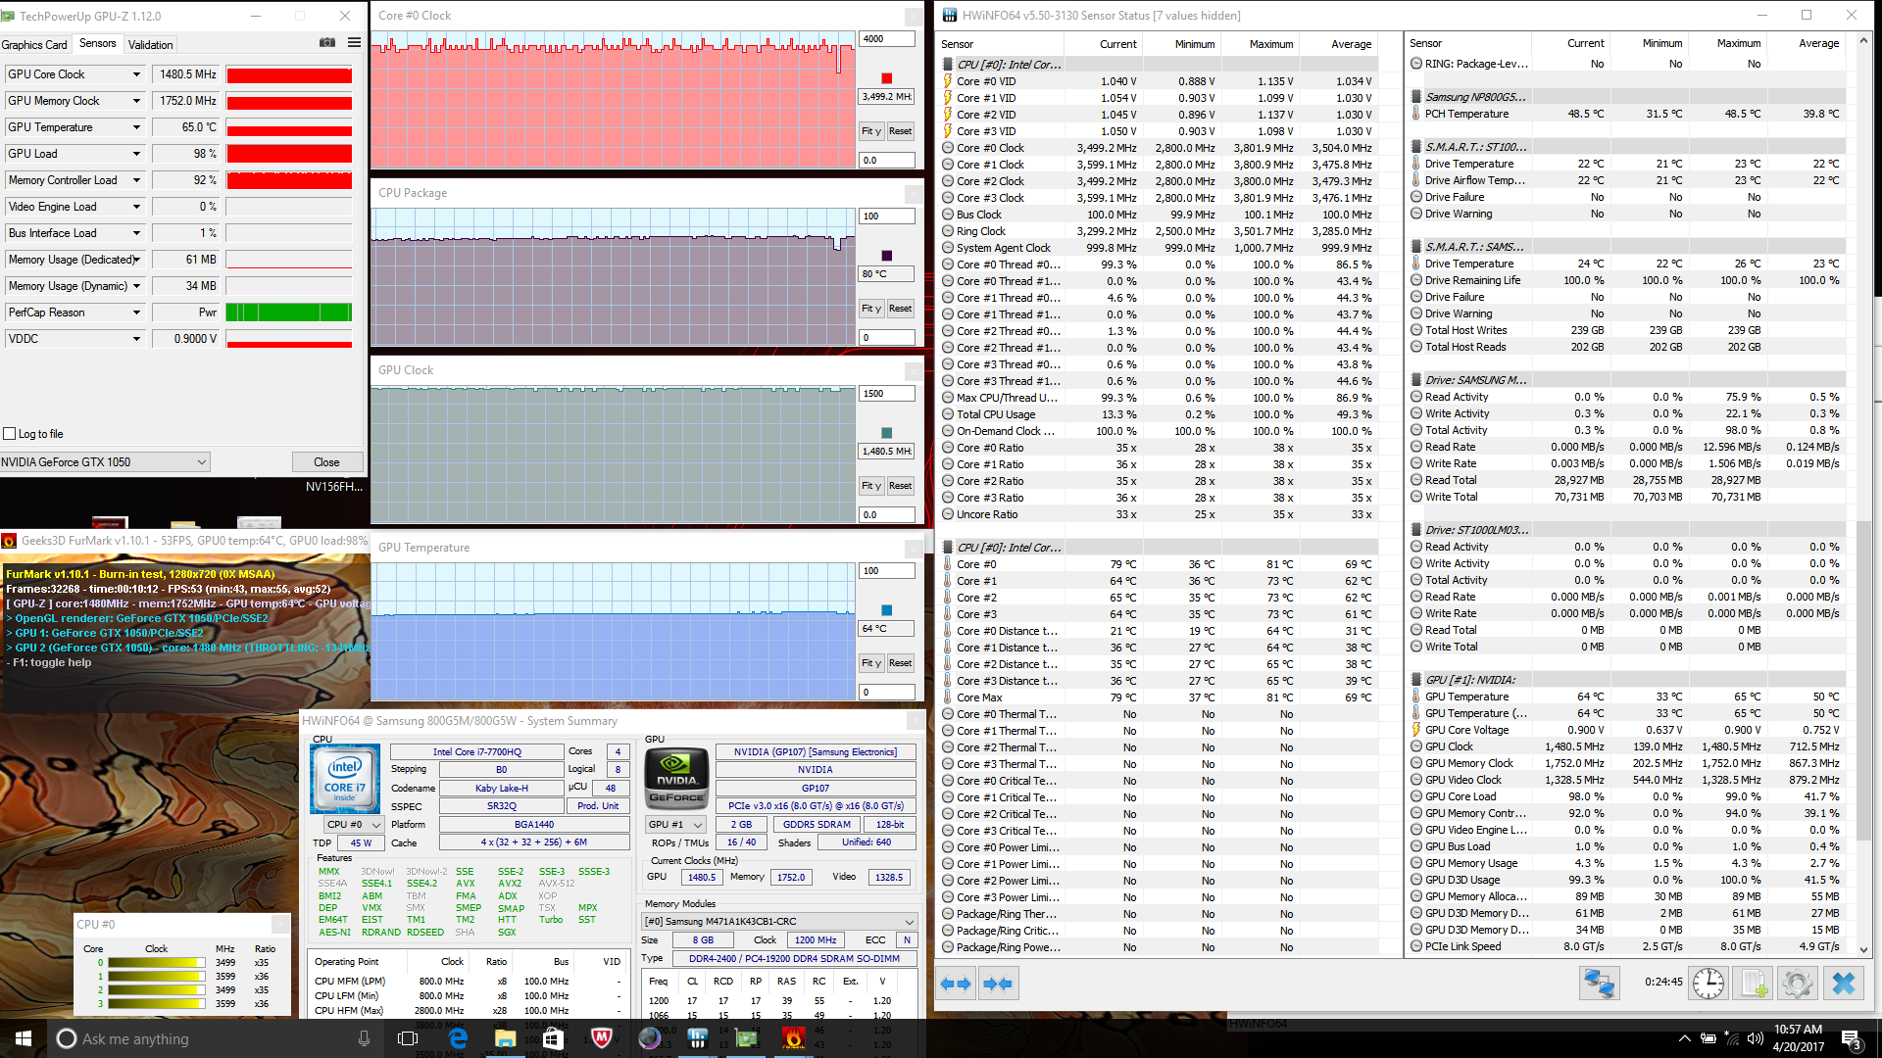Viewport: 1882px width, 1058px height.
Task: Select PCH Temperature row in HWiNFO
Action: (1625, 114)
